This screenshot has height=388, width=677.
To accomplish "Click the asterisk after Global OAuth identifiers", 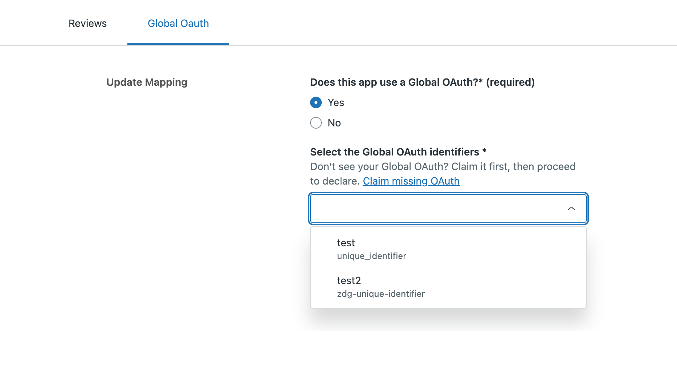I will point(484,151).
